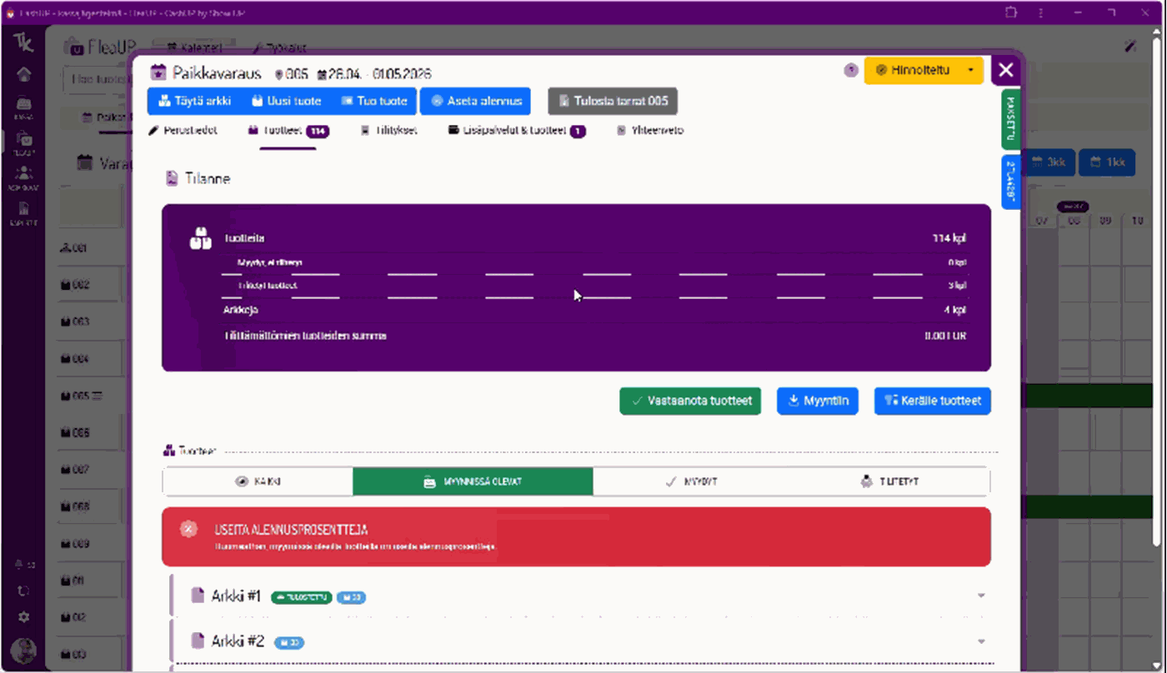Open the Tilitykset tab
Screen dimensions: 1167x673
[x=388, y=131]
